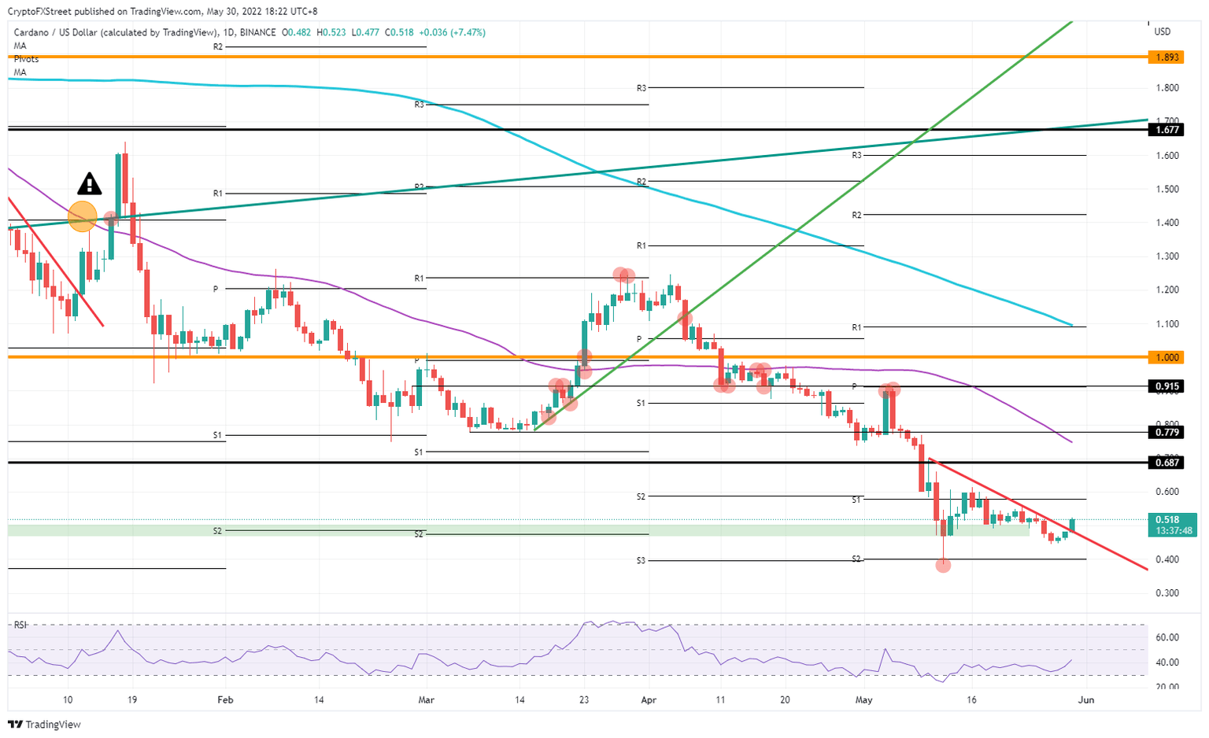Click the 13:37:48 countdown timer under the price
1209x738 pixels.
(x=1166, y=531)
